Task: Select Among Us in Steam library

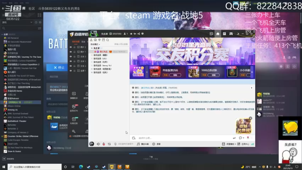Action: pyautogui.click(x=12, y=110)
